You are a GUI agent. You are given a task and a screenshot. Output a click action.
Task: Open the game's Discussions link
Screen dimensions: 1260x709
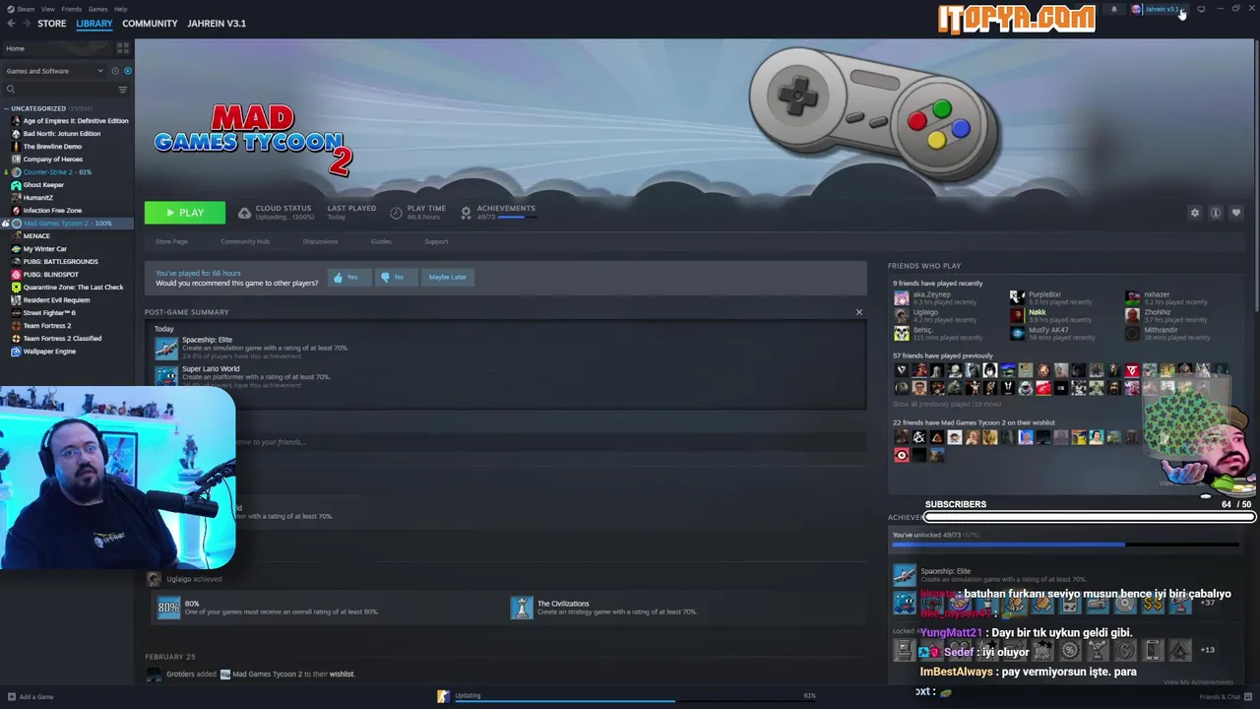(320, 241)
